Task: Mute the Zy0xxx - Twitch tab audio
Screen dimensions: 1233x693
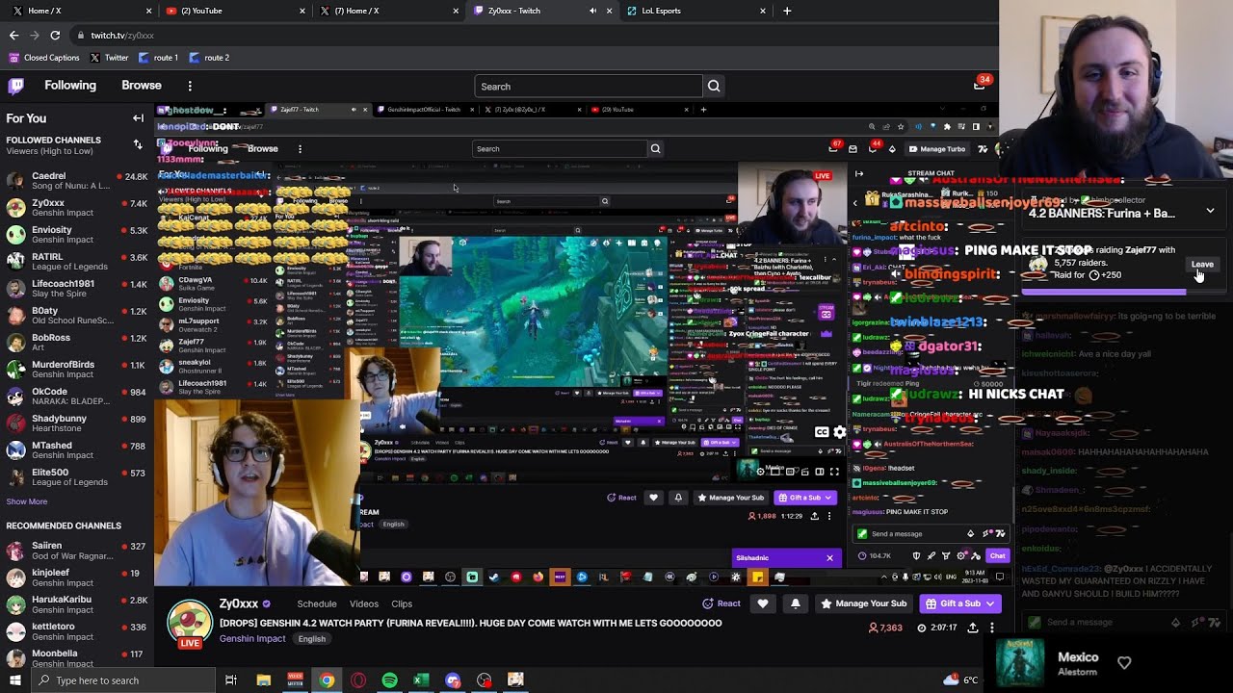Action: pos(592,11)
